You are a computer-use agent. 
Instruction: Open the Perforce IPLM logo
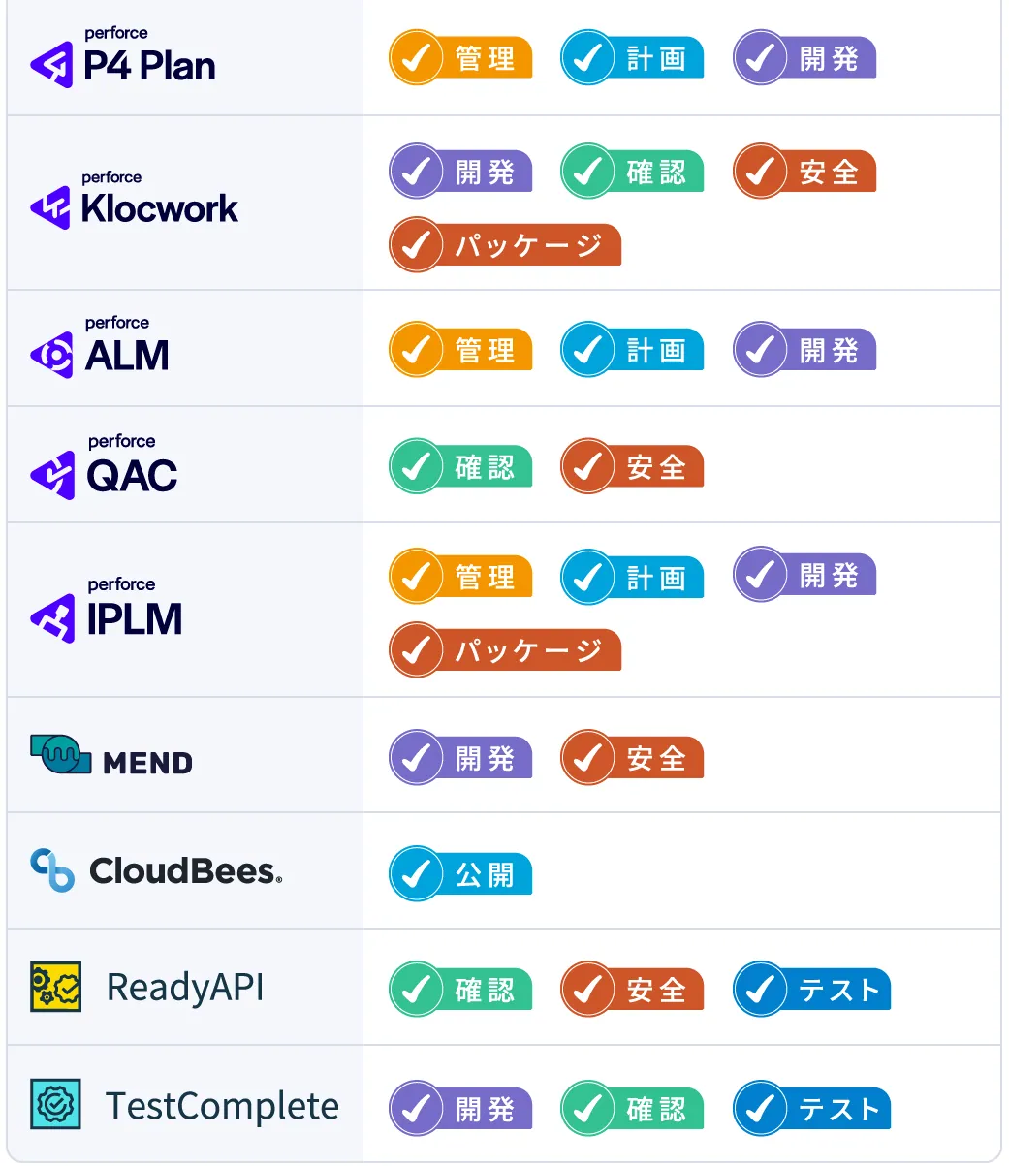coord(107,610)
